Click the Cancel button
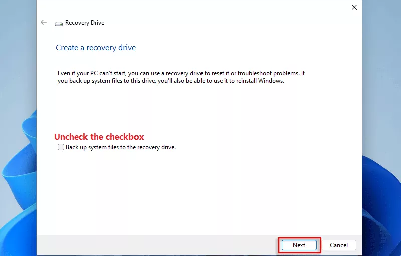Viewport: 401px width, 256px height. [339, 245]
